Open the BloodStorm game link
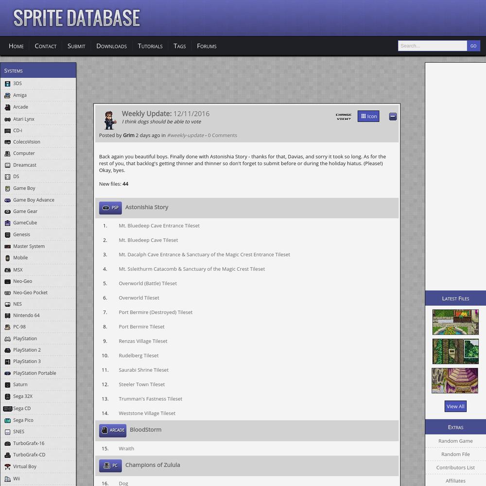This screenshot has height=486, width=486. (146, 430)
